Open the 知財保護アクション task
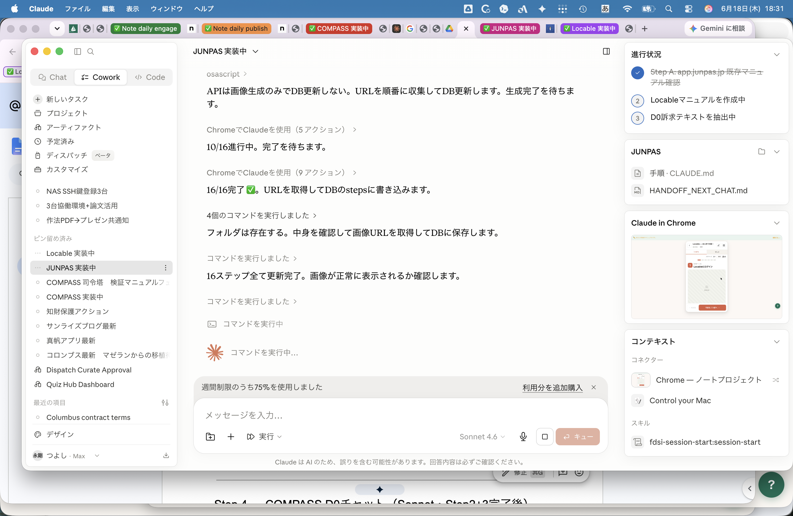 (101, 311)
